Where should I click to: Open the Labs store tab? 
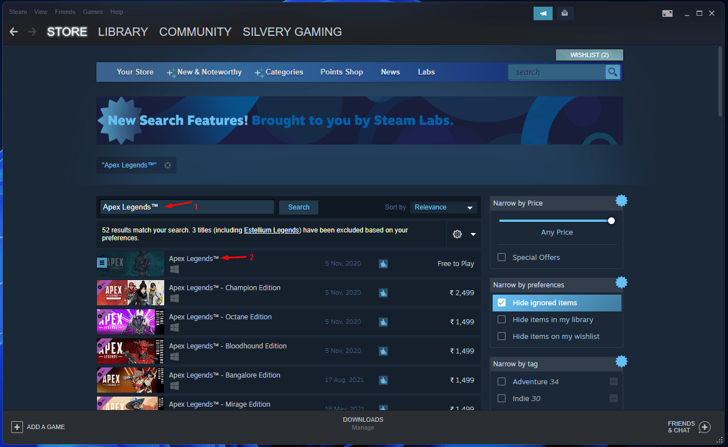coord(426,72)
